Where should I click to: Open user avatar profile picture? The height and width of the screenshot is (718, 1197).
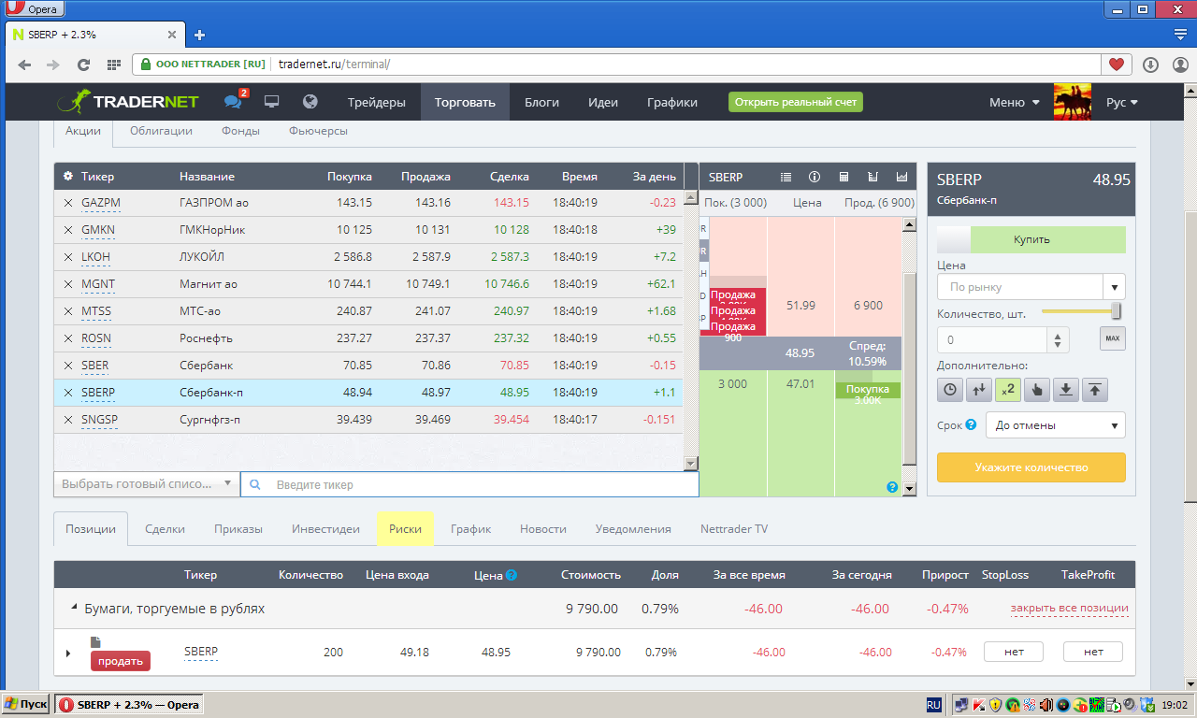[x=1073, y=102]
